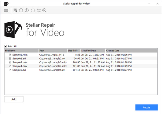Viewport: 162px width, 114px height.
Task: Toggle the Select All checkbox
Action: 6,46
